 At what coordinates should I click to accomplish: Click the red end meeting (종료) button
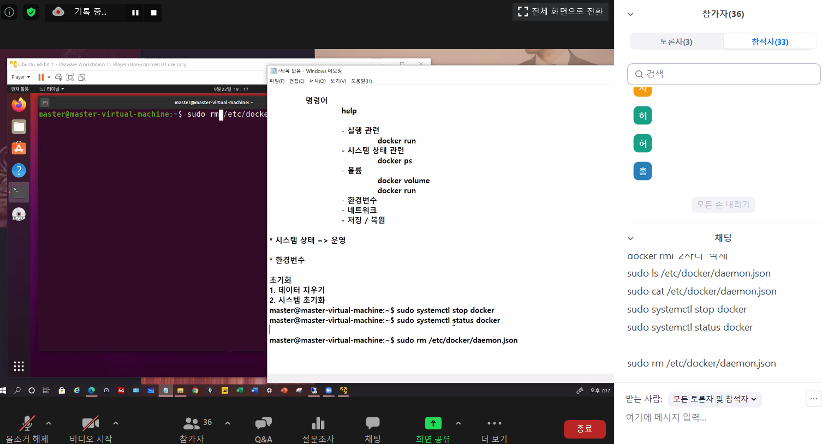585,429
